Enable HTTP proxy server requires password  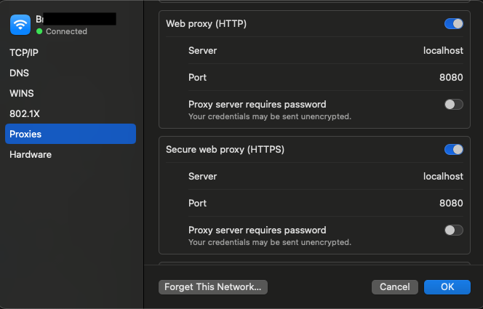tap(453, 105)
